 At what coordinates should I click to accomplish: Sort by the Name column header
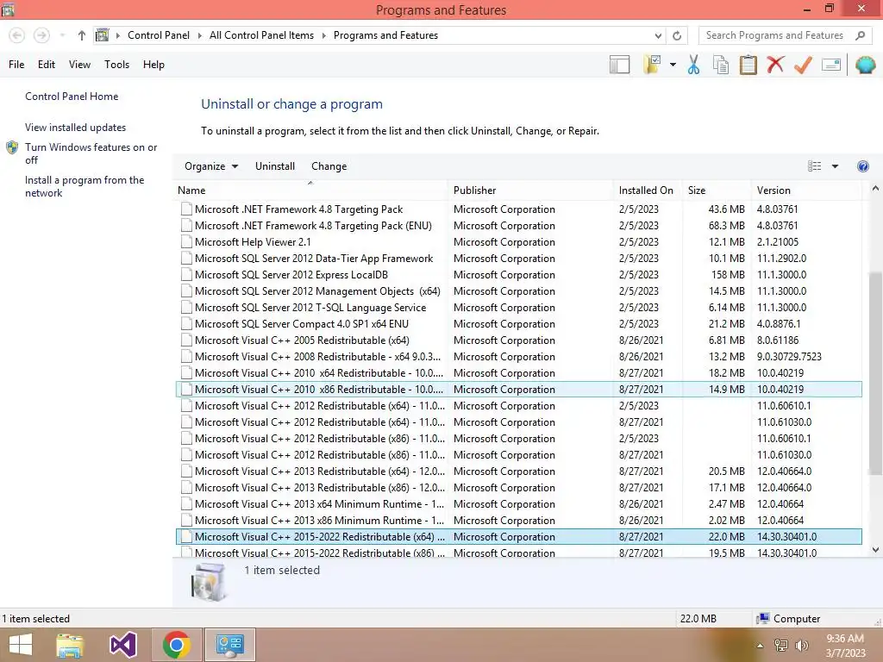tap(310, 190)
